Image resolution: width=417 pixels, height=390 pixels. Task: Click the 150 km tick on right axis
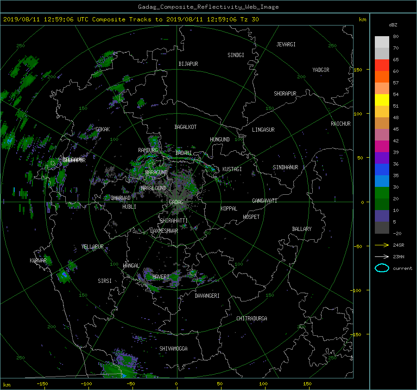[358, 70]
